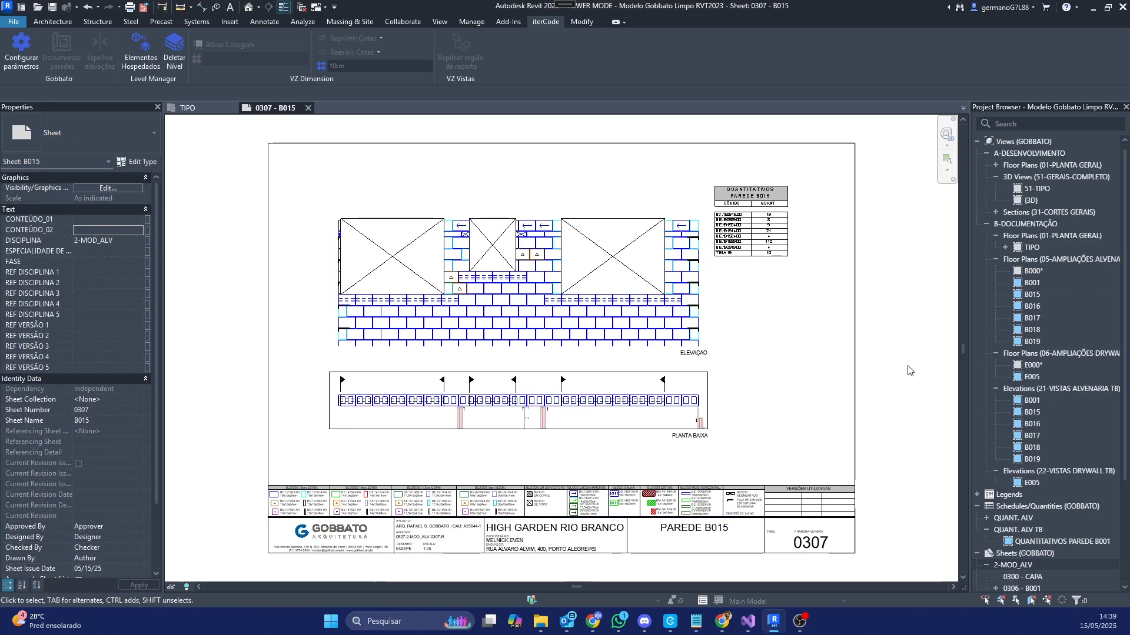
Task: Open Default 3D View house icon
Action: pos(248,7)
